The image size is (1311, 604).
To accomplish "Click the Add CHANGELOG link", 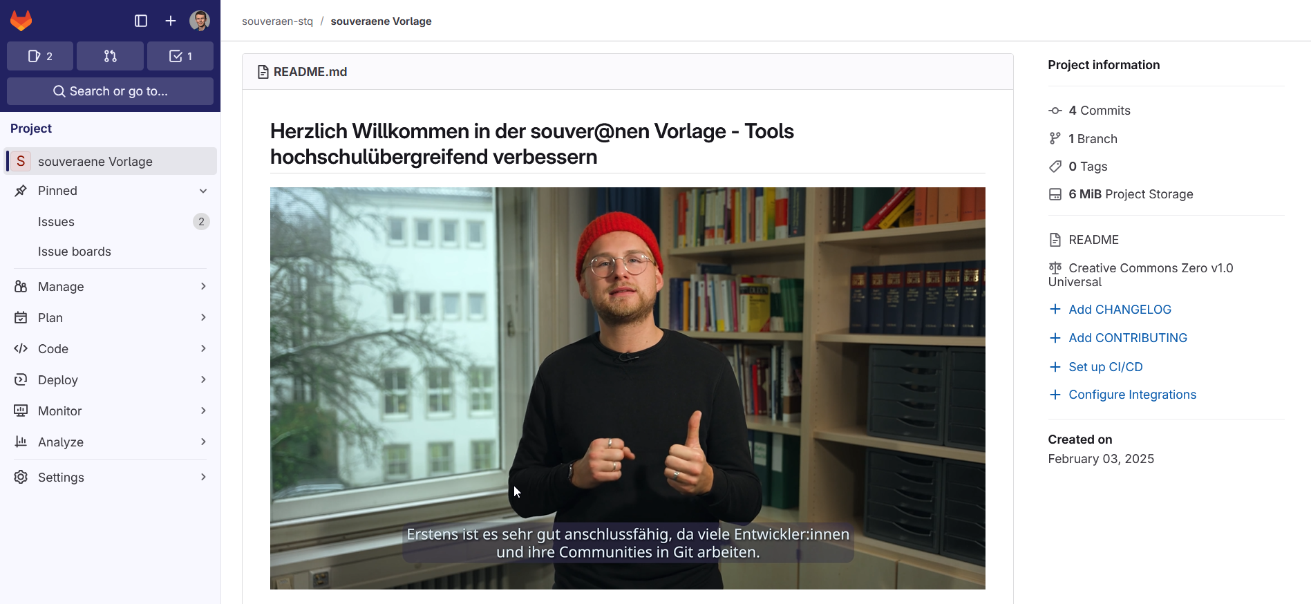I will [1120, 310].
